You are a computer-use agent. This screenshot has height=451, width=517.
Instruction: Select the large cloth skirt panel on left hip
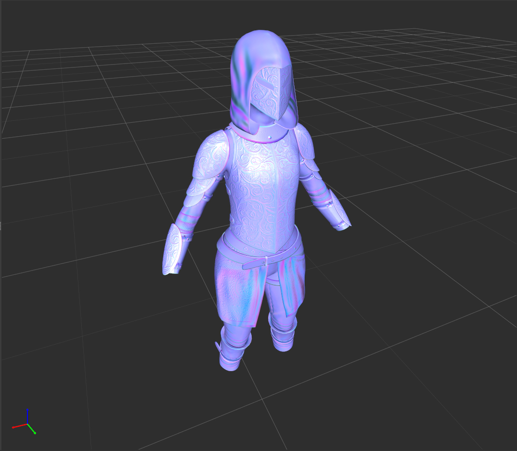[238, 294]
